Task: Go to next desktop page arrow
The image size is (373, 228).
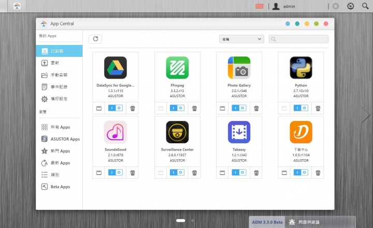Action: click(x=366, y=114)
